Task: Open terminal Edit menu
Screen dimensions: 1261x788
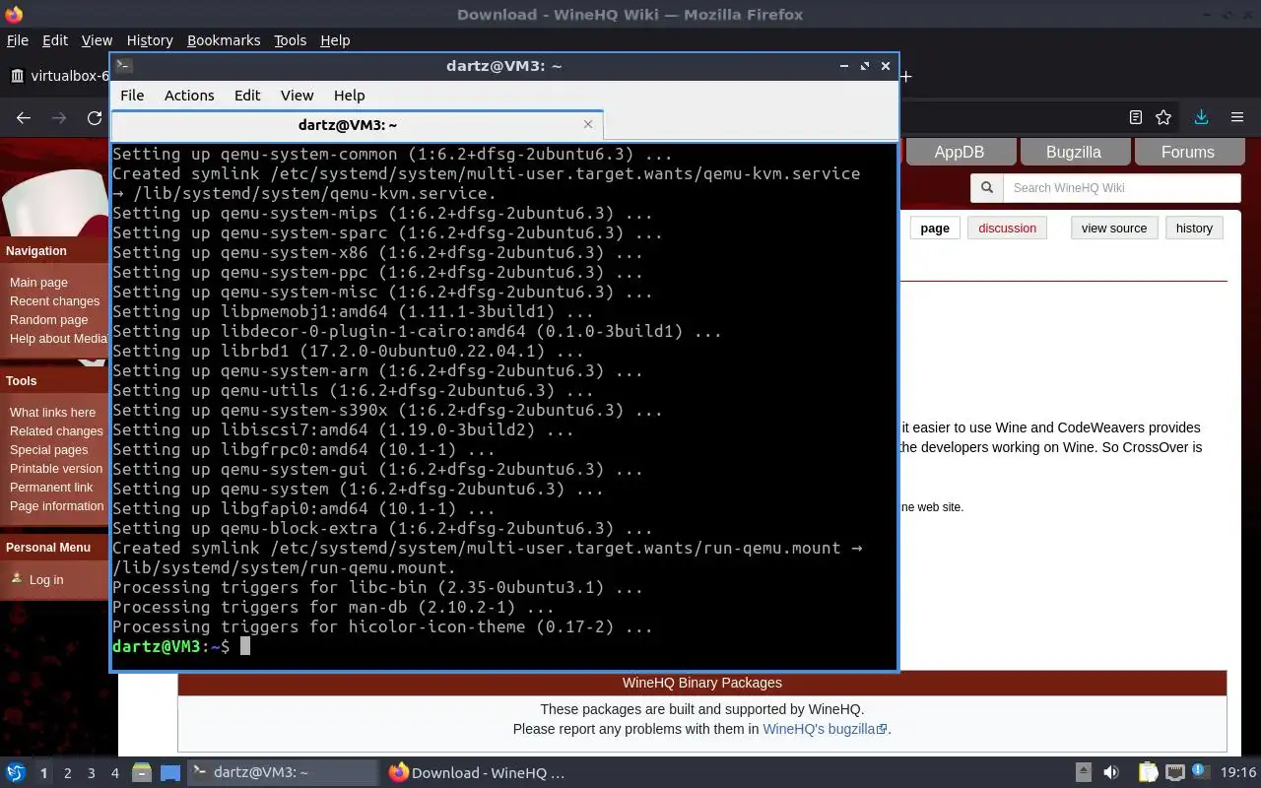Action: (247, 96)
